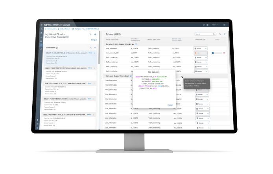Click the star icon in left sidebar

38,120
